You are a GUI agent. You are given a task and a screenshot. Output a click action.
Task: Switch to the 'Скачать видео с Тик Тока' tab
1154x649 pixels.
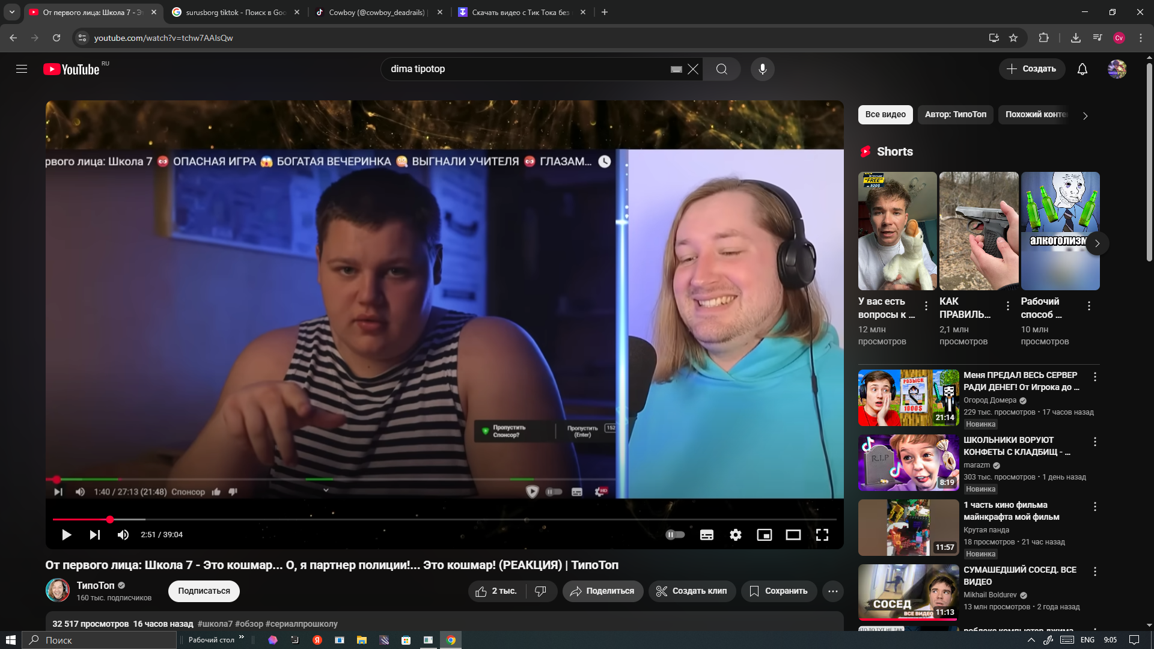tap(521, 12)
